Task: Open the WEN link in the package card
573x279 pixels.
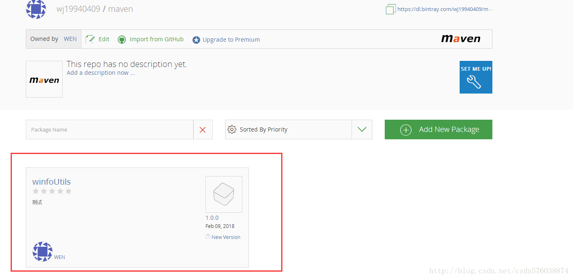Action: click(x=59, y=257)
